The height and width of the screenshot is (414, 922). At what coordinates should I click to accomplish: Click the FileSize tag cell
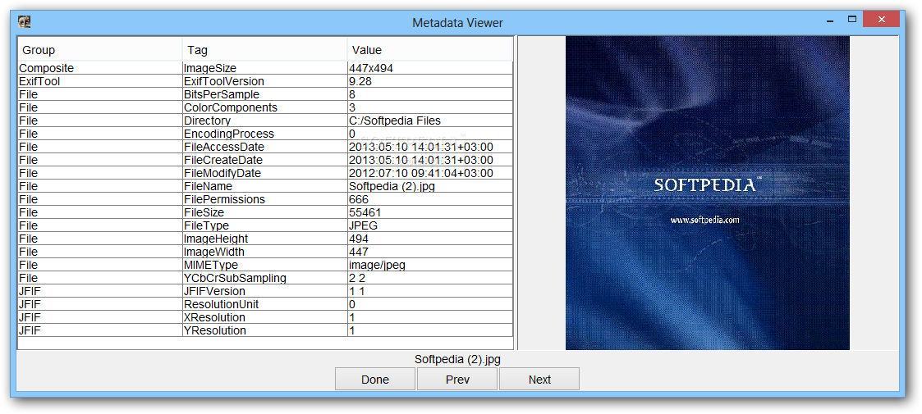(x=264, y=212)
